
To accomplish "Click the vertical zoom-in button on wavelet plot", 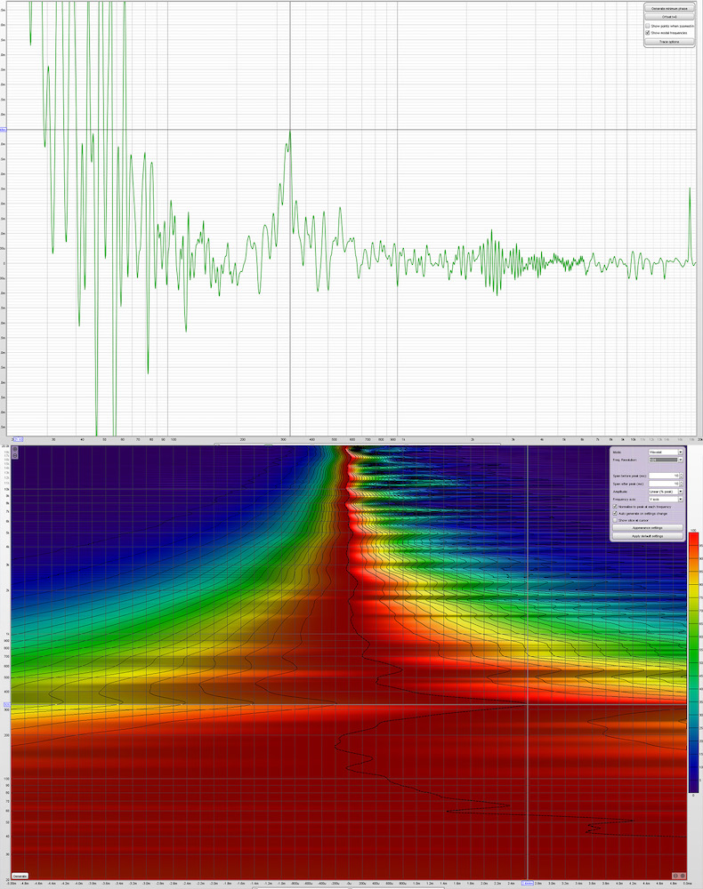I will [x=15, y=449].
